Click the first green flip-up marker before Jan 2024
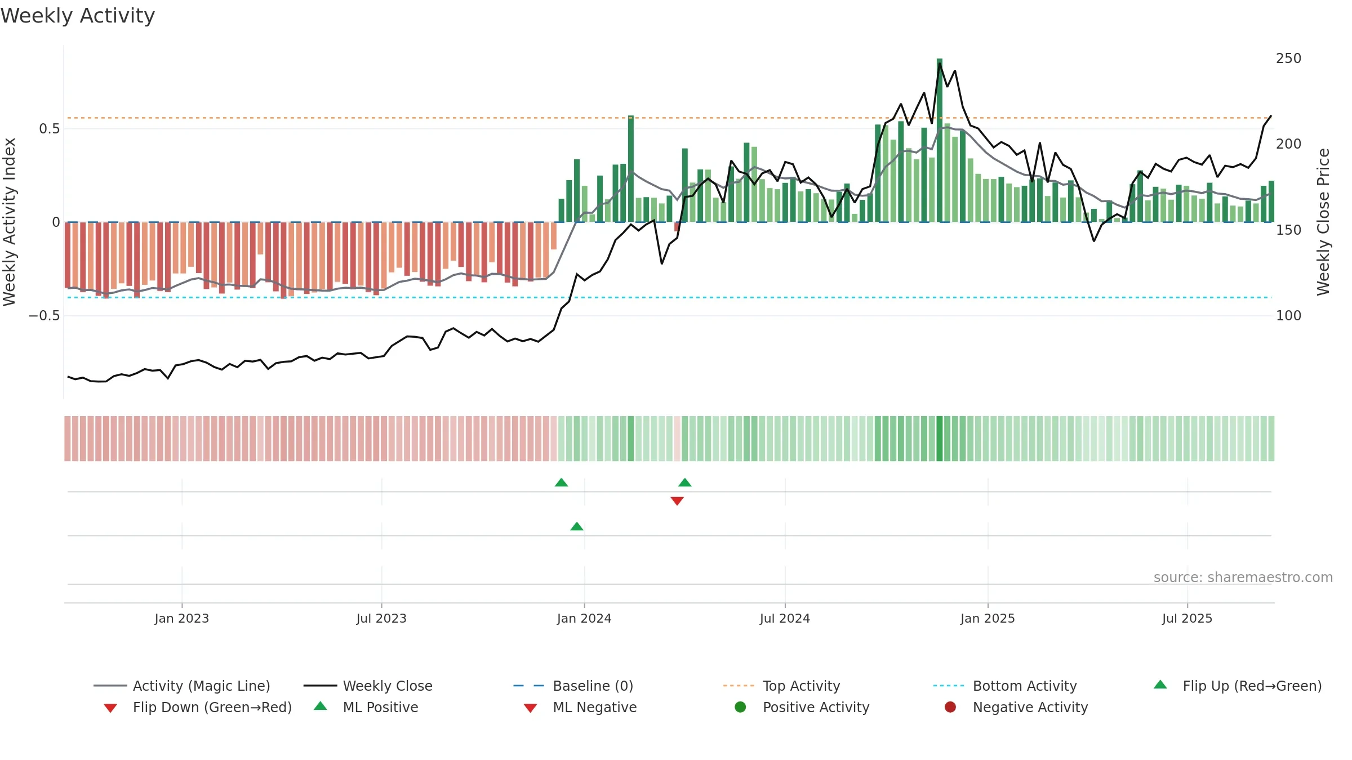The height and width of the screenshot is (760, 1352). click(561, 482)
